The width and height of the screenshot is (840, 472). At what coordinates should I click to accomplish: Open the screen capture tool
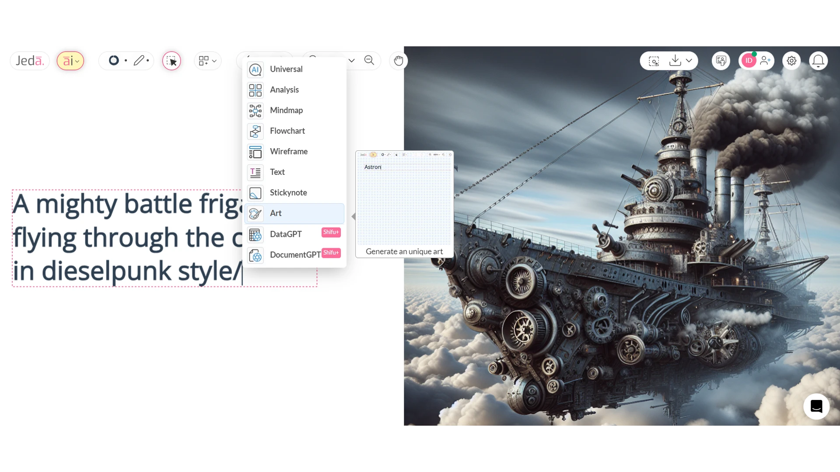pos(653,61)
